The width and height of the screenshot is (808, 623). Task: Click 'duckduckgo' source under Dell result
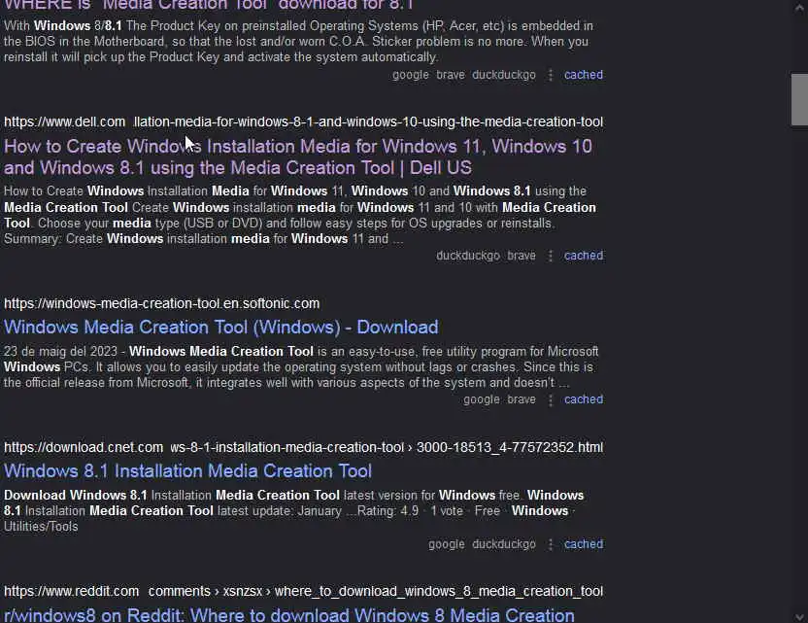tap(468, 256)
